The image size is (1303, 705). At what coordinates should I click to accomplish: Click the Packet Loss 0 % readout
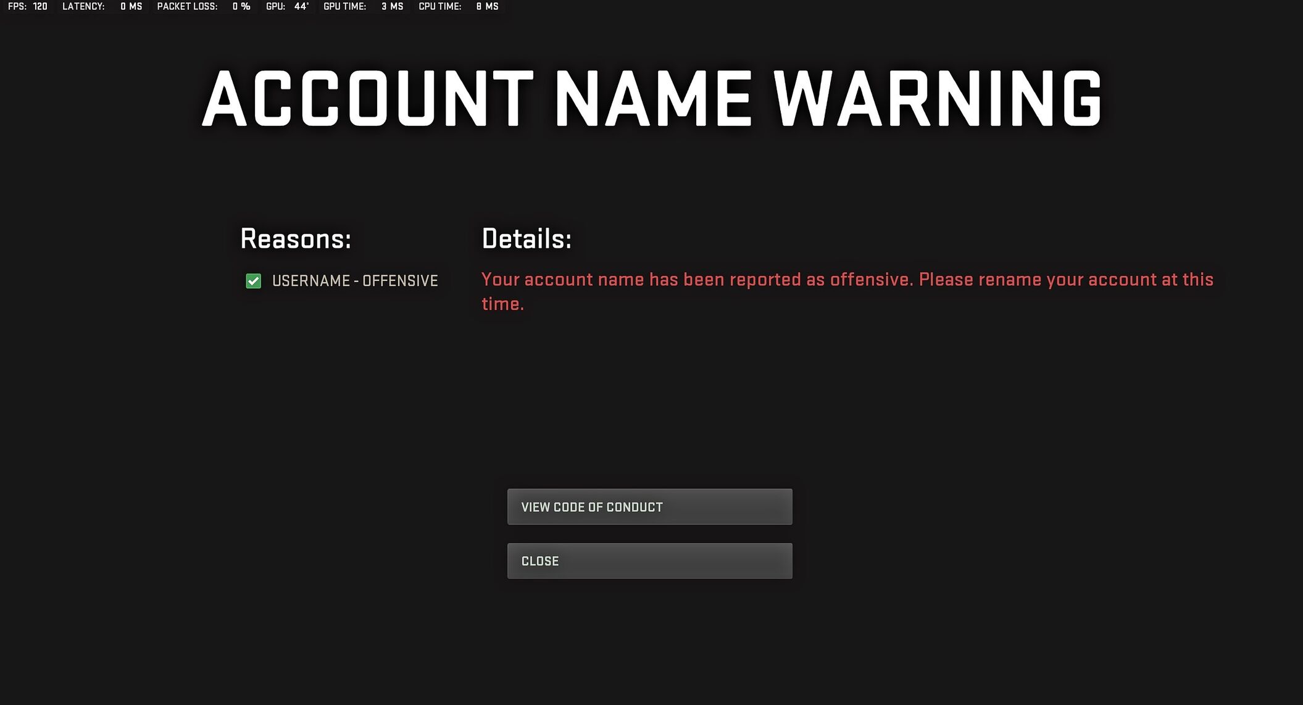click(204, 6)
